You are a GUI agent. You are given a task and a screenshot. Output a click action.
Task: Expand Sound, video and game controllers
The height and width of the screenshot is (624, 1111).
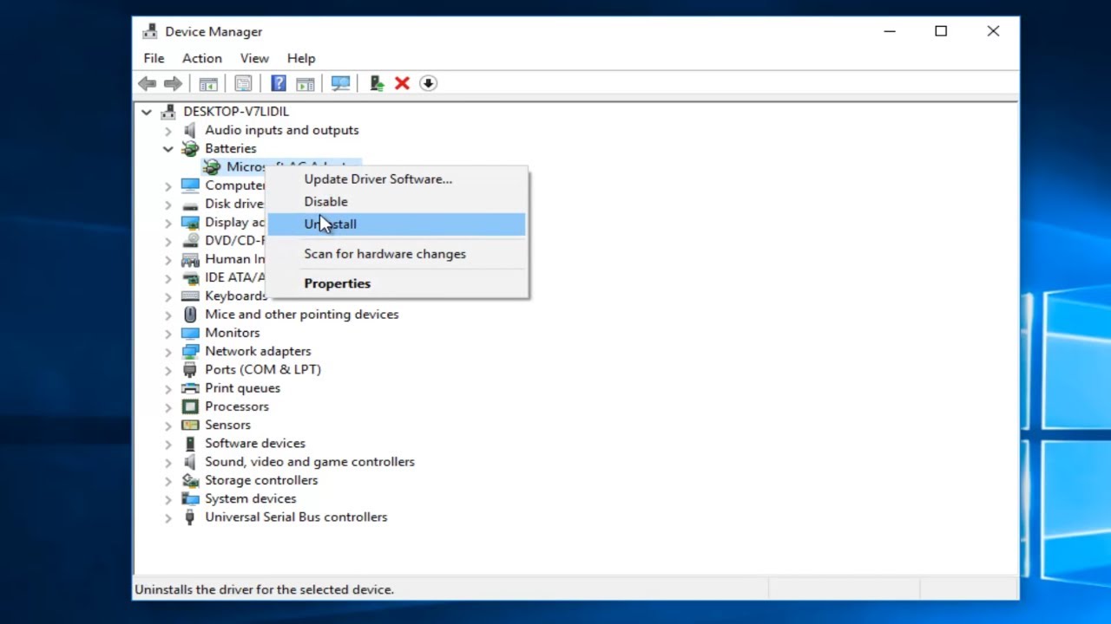point(168,462)
